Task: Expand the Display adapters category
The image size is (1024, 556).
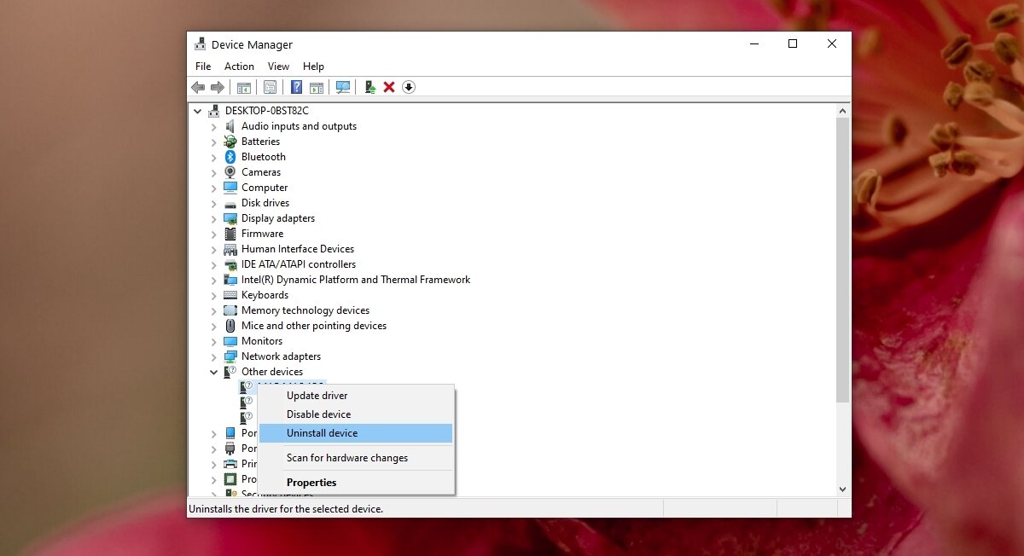Action: tap(213, 217)
